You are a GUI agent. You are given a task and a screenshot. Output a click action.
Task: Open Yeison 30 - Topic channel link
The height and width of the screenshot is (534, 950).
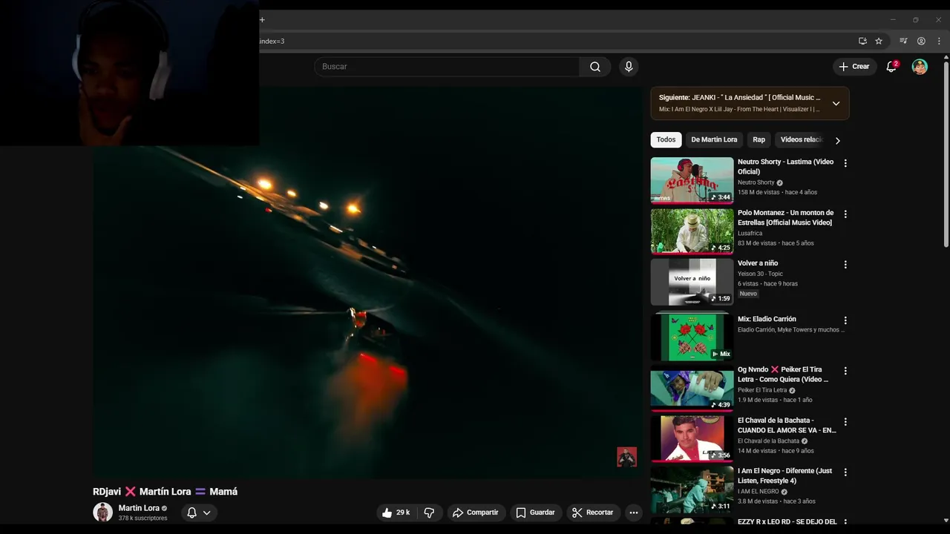pos(760,274)
